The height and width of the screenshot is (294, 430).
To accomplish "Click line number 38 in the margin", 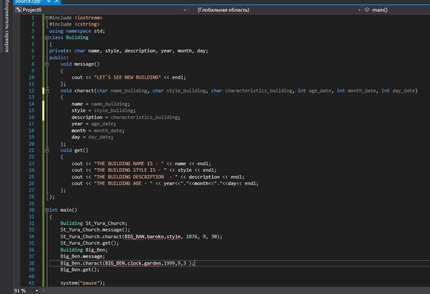I will tap(31, 263).
